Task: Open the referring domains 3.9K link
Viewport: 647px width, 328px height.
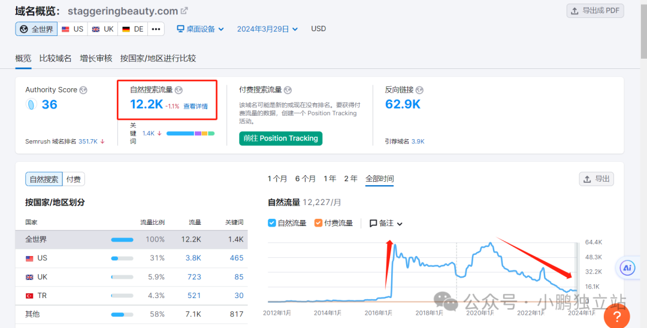Action: (x=418, y=142)
